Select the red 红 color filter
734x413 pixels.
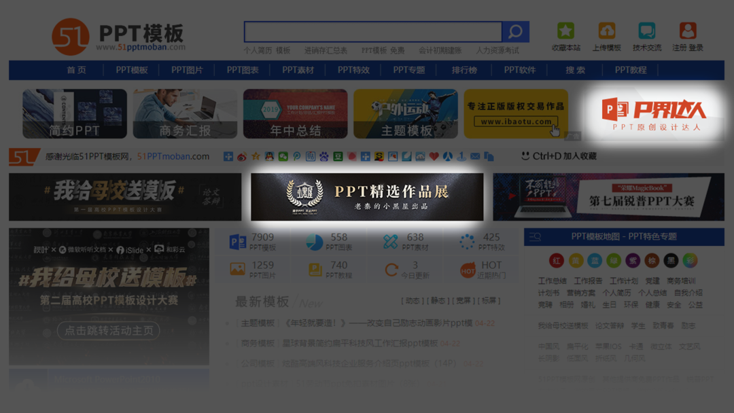tap(556, 261)
